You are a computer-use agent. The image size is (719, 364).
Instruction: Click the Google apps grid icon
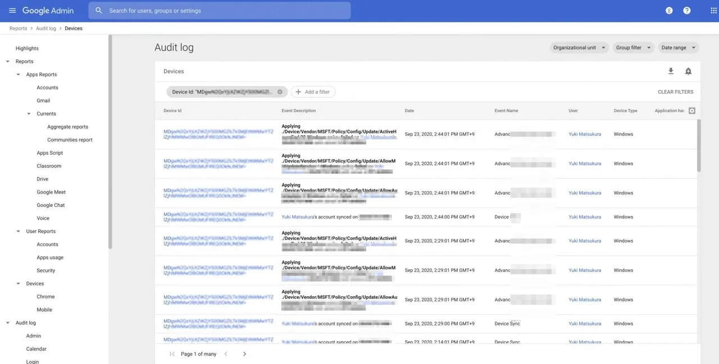click(x=713, y=11)
